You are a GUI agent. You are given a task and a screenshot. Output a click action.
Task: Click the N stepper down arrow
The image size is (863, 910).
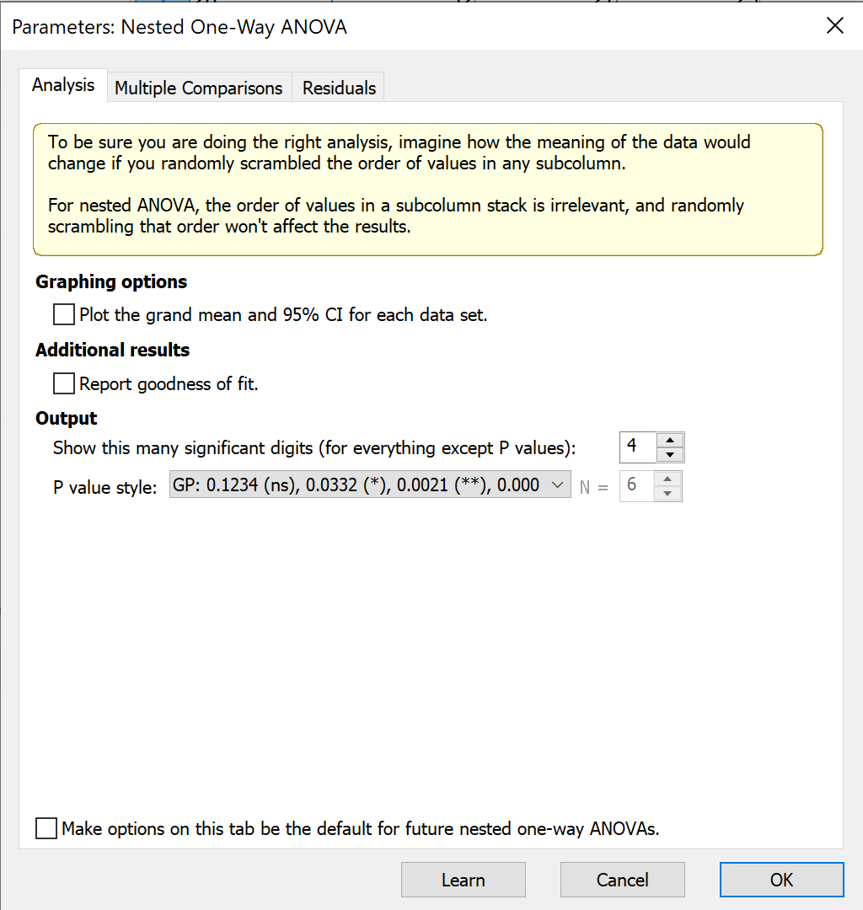coord(667,494)
